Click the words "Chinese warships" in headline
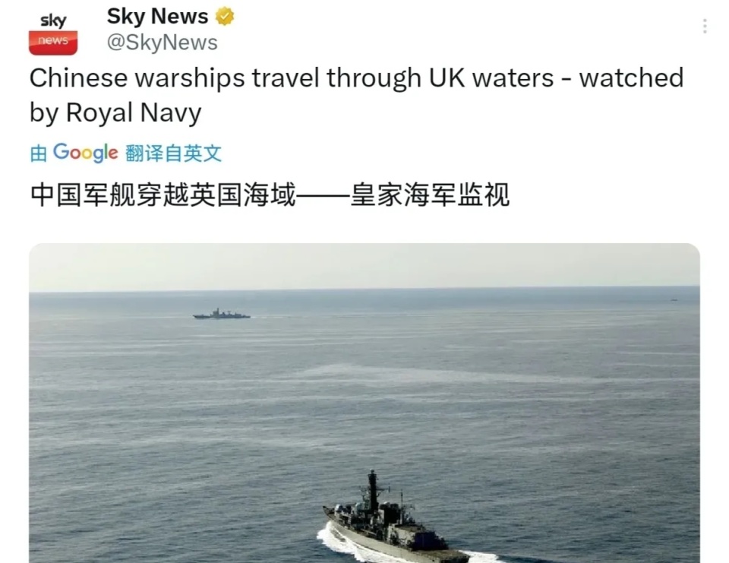The width and height of the screenshot is (729, 563). point(137,77)
